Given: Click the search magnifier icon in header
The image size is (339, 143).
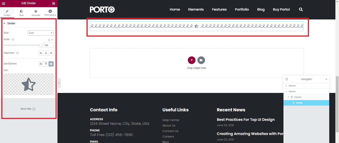Looking at the screenshot, I should point(301,9).
